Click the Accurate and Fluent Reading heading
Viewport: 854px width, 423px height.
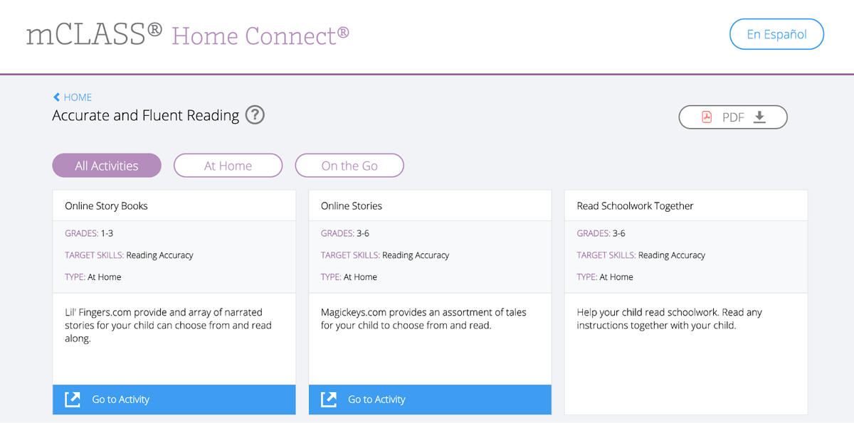(146, 115)
